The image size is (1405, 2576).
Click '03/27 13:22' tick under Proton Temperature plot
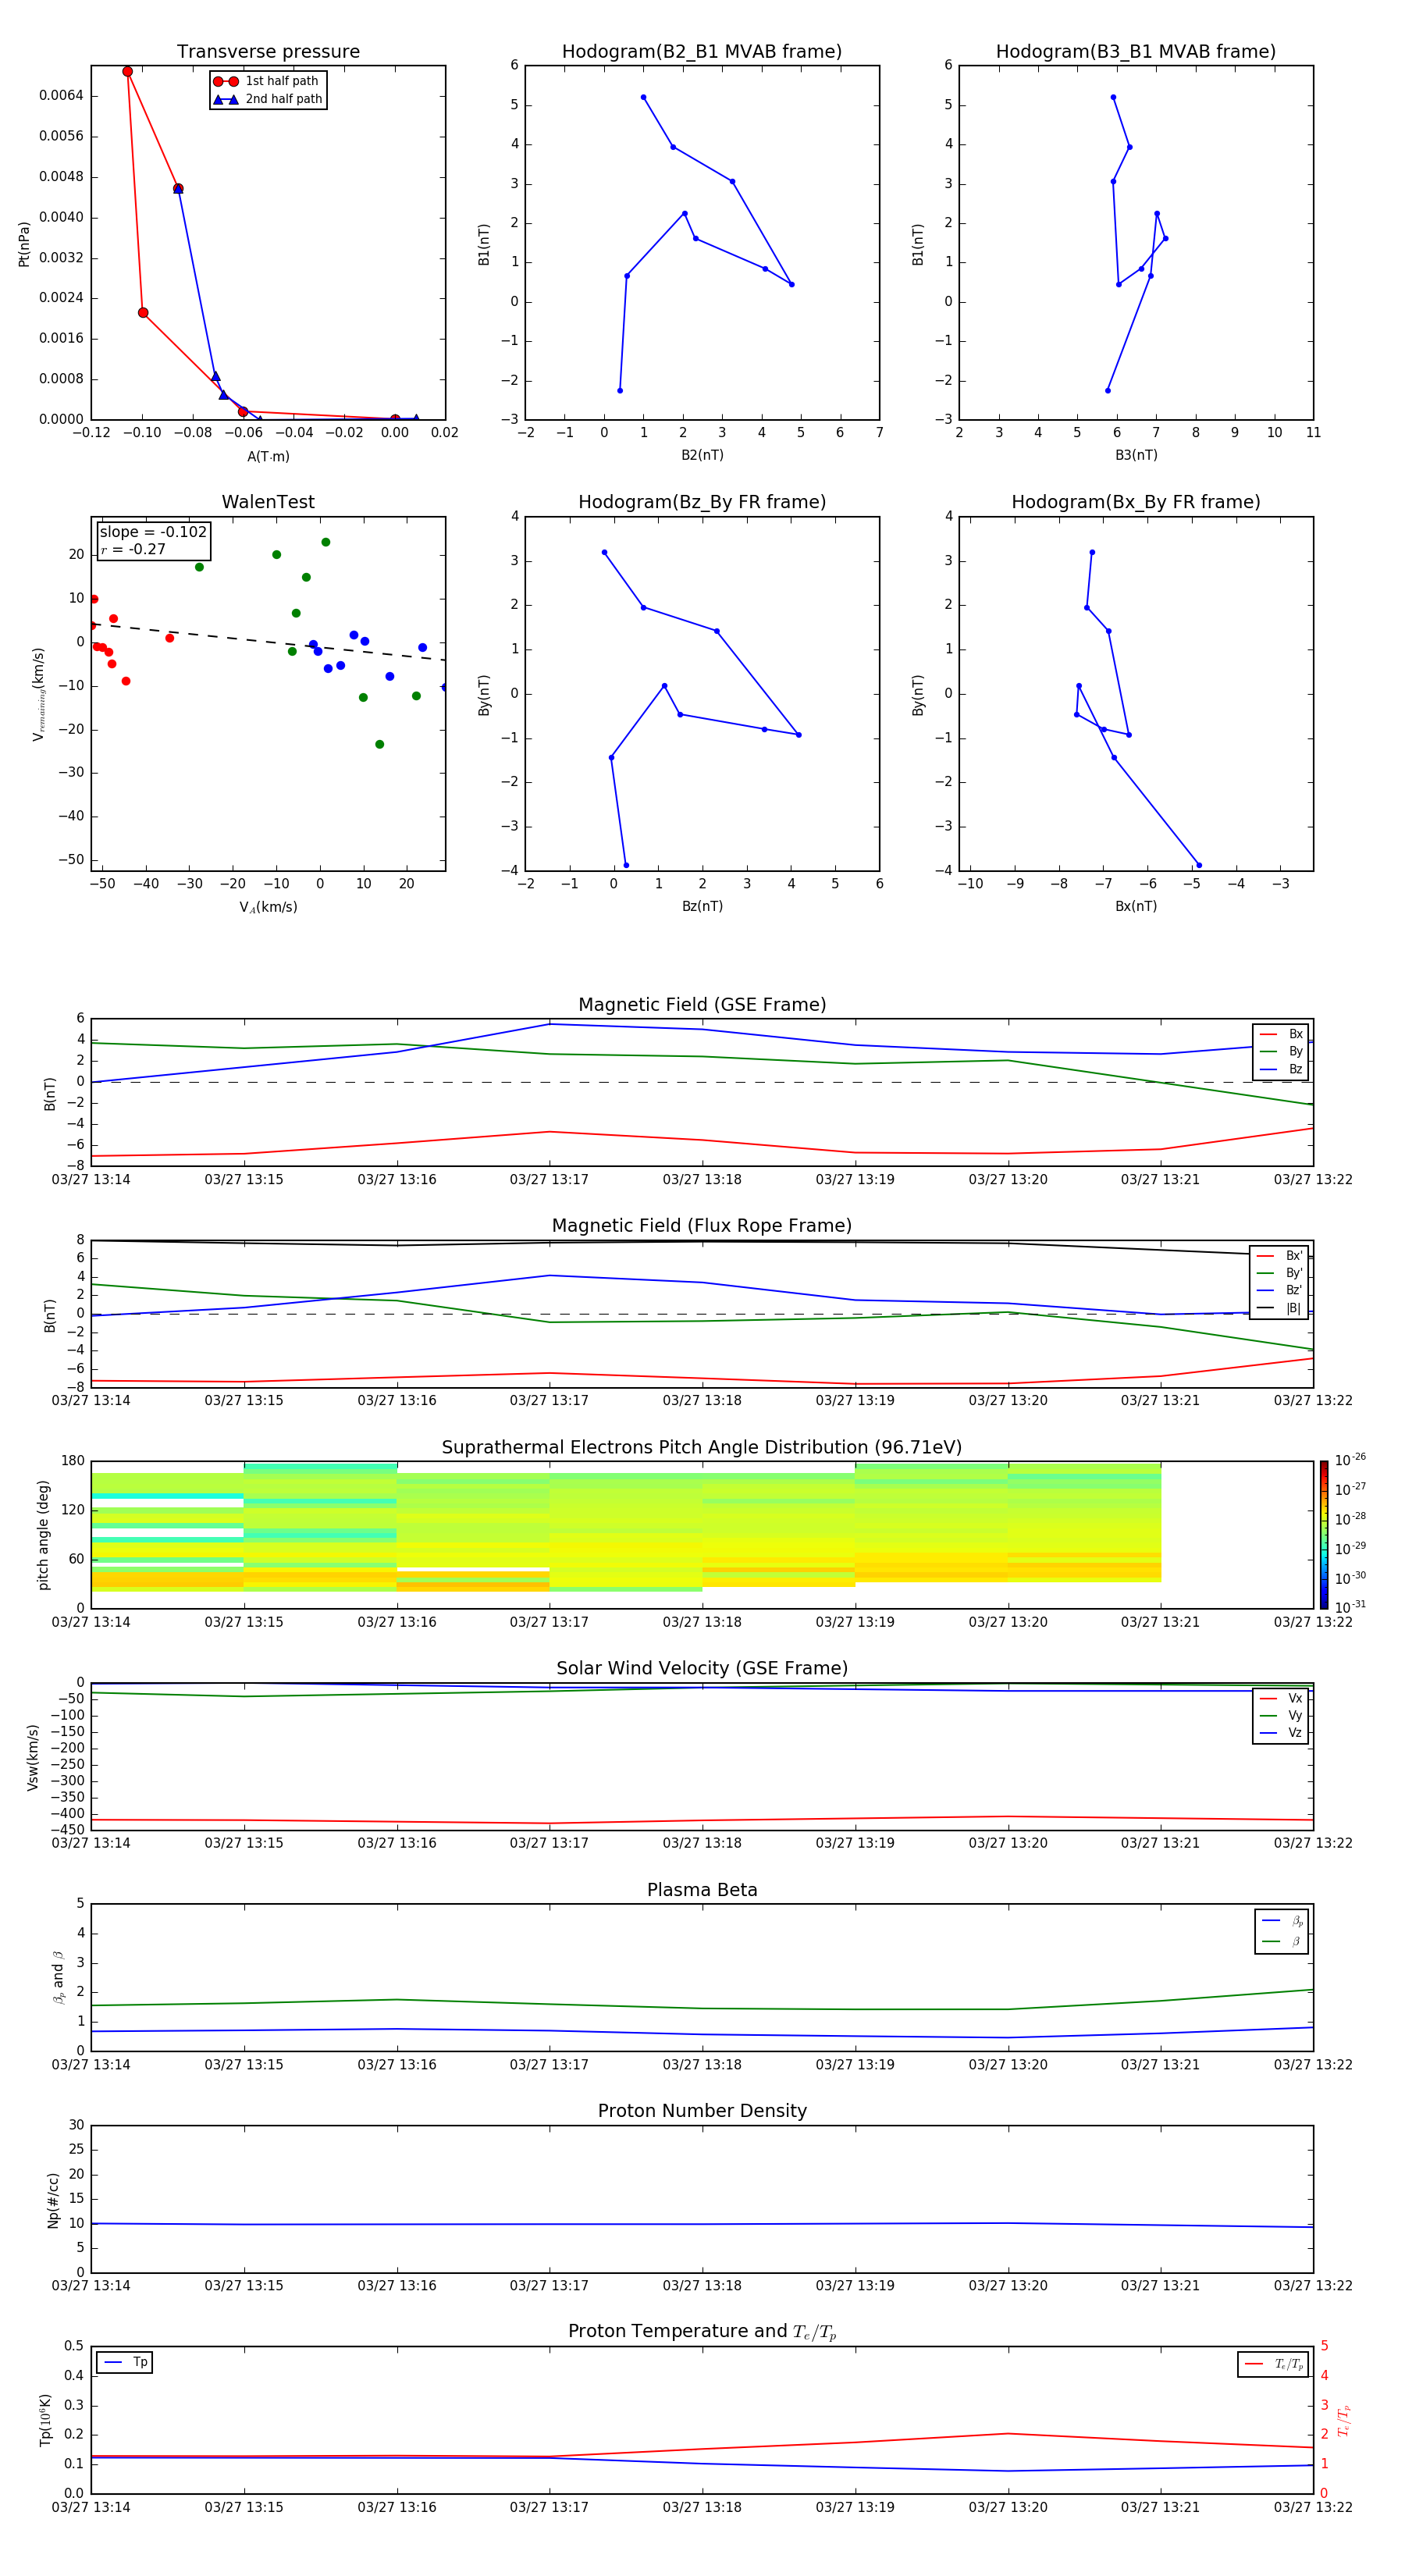(1313, 2507)
